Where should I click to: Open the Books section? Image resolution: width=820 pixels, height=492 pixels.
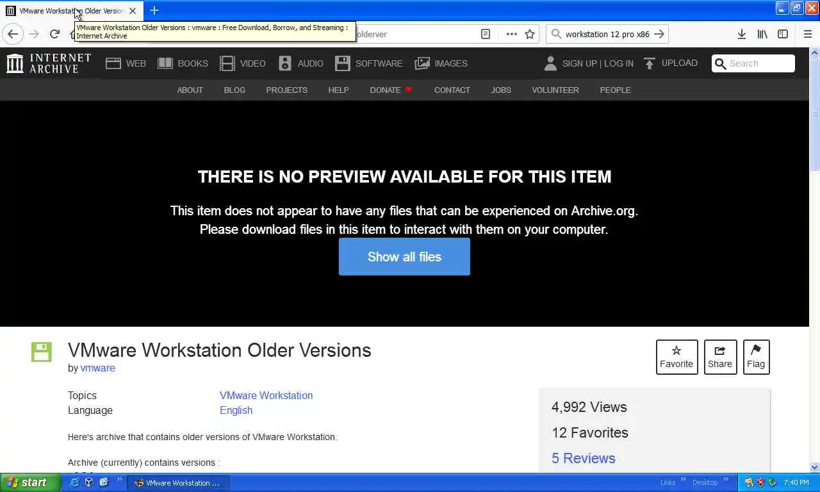183,63
